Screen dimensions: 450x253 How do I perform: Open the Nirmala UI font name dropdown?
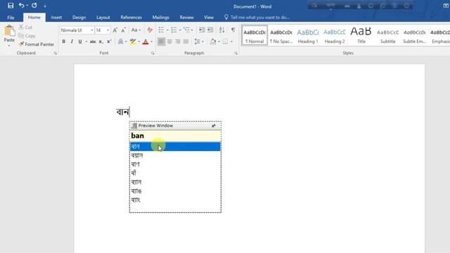coord(92,30)
